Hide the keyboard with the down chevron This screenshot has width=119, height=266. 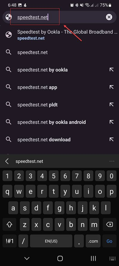click(27, 258)
